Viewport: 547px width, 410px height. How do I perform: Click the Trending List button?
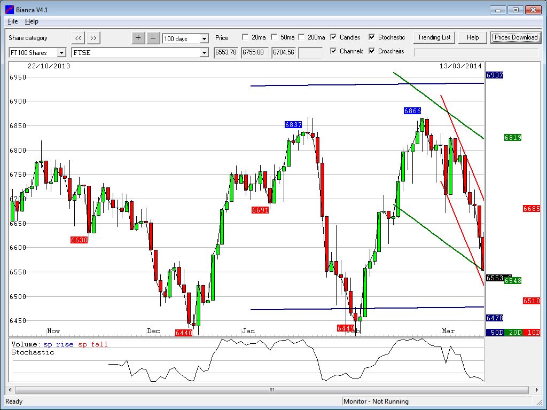[434, 37]
